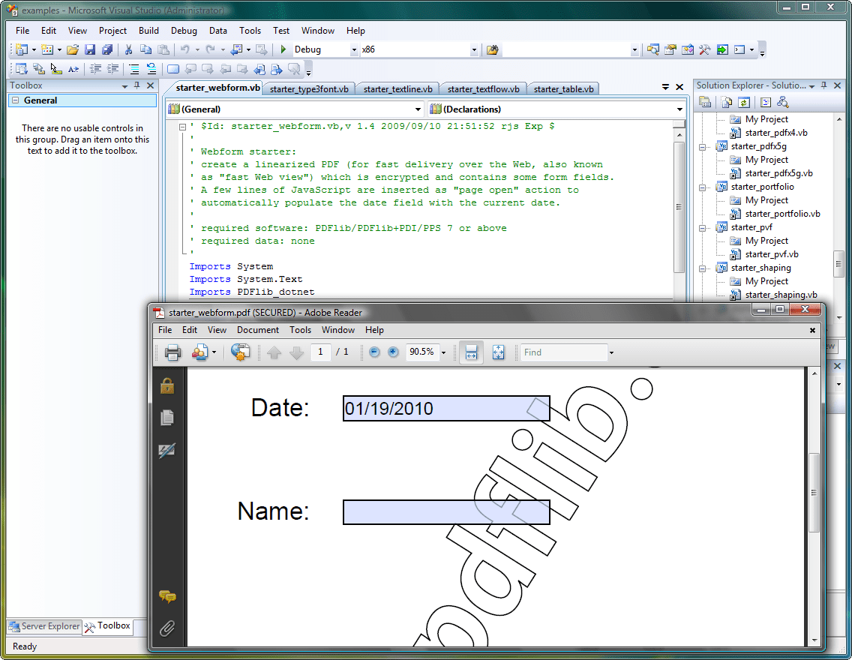Click the Pages panel icon in Reader sidebar
The height and width of the screenshot is (660, 852).
(166, 417)
